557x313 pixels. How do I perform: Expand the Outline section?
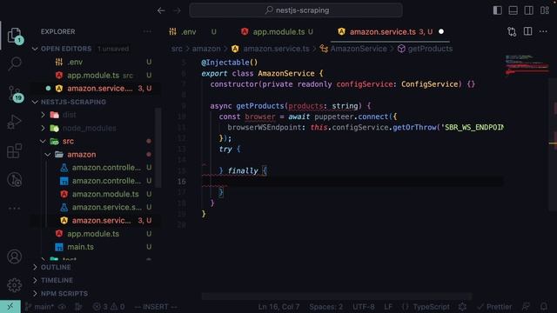tap(56, 267)
